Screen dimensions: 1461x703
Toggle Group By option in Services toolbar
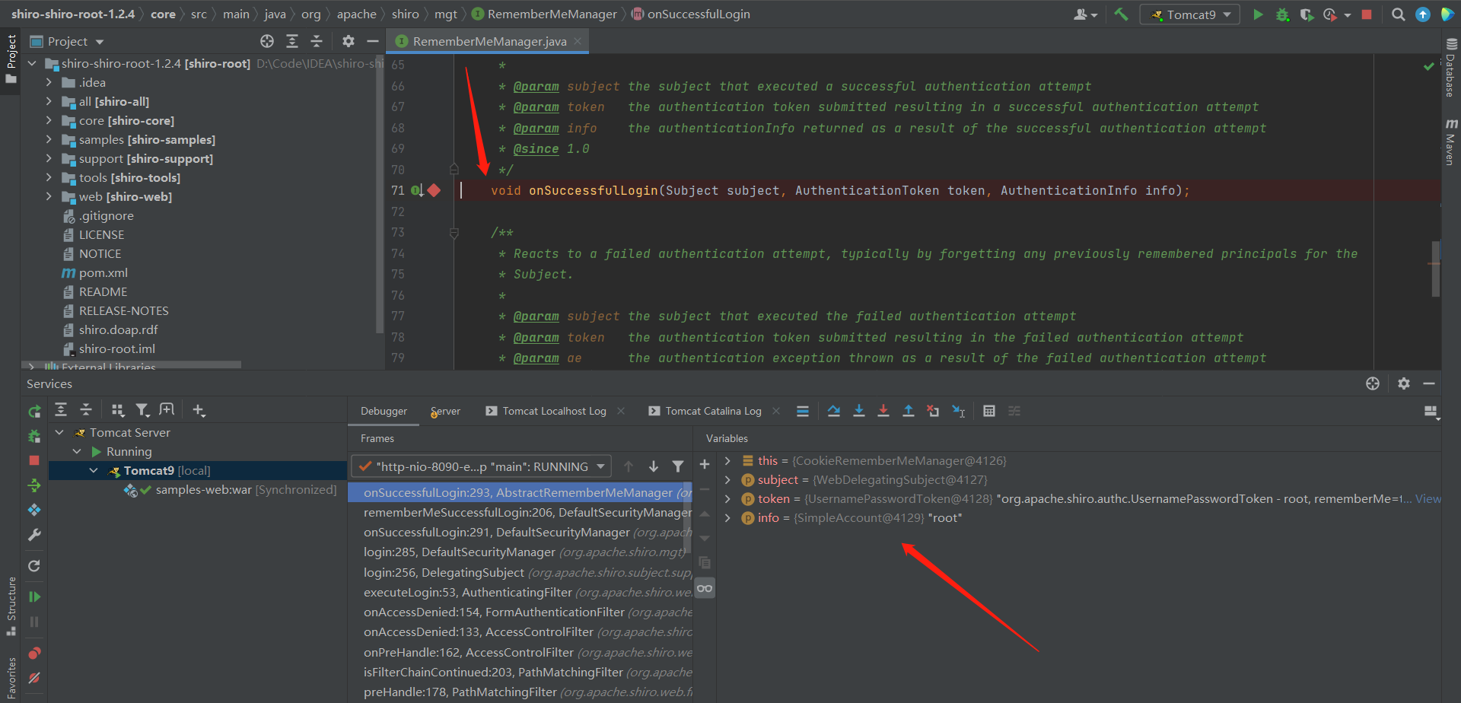117,410
